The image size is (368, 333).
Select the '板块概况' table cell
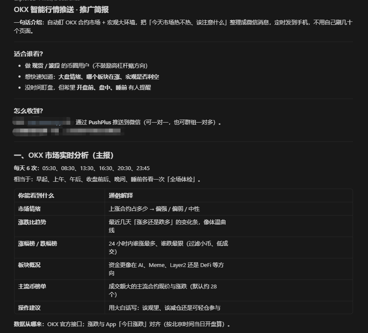tap(60, 269)
